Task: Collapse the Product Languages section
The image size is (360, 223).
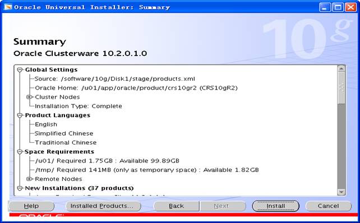Action: click(x=20, y=115)
